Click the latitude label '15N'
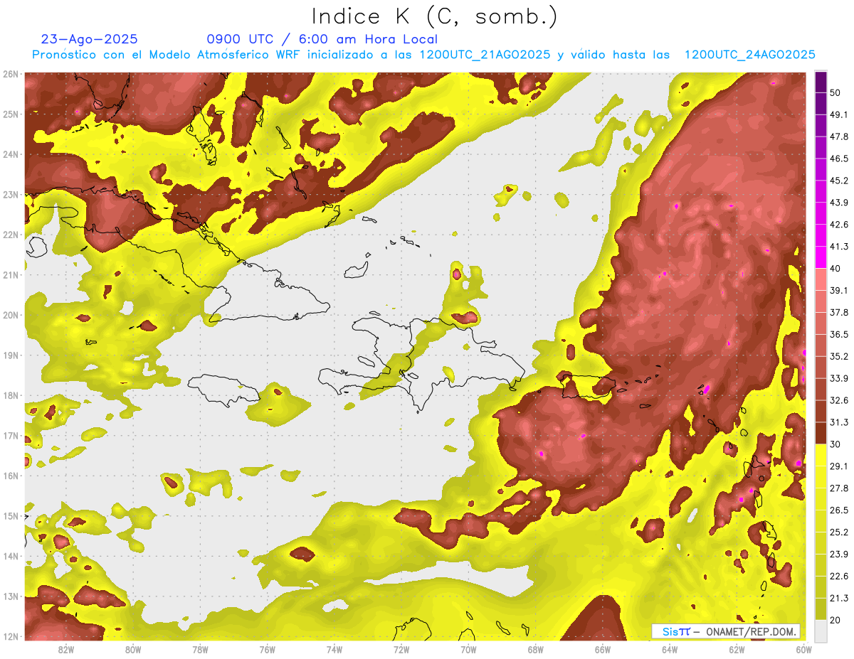This screenshot has width=854, height=659. pos(11,516)
